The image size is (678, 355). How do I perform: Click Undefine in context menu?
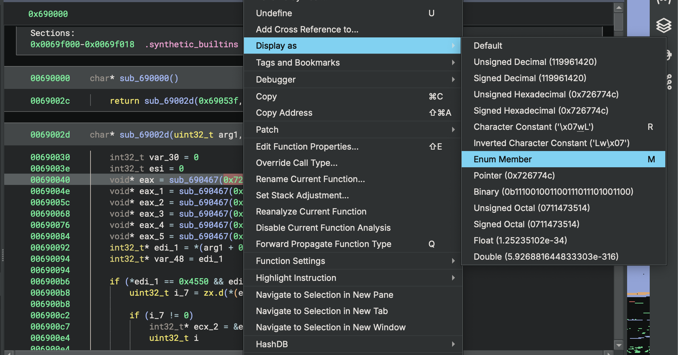pos(352,13)
